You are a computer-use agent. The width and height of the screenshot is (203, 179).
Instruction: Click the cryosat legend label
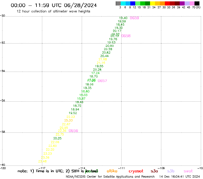click(136, 171)
